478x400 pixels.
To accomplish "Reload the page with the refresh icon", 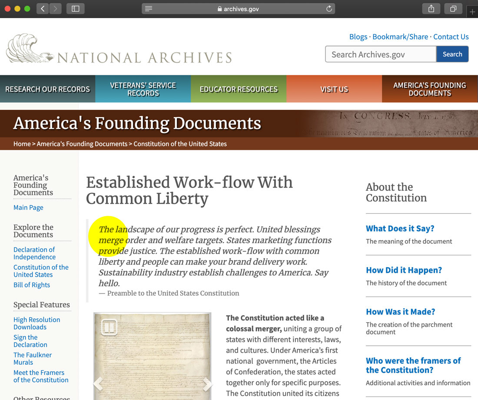I will click(x=329, y=9).
